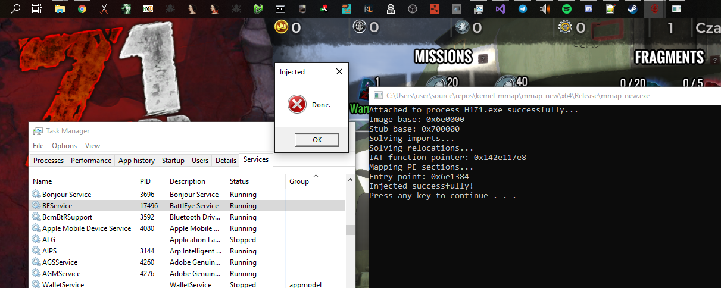
Task: Sort services by Description column header
Action: (196, 181)
